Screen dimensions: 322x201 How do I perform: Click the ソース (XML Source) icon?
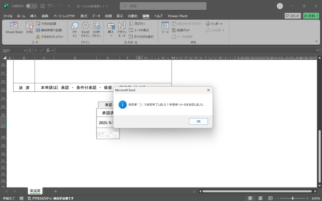click(x=165, y=28)
